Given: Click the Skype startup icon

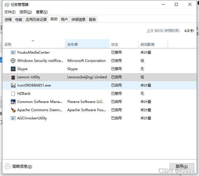Looking at the screenshot, I should coord(13,69).
